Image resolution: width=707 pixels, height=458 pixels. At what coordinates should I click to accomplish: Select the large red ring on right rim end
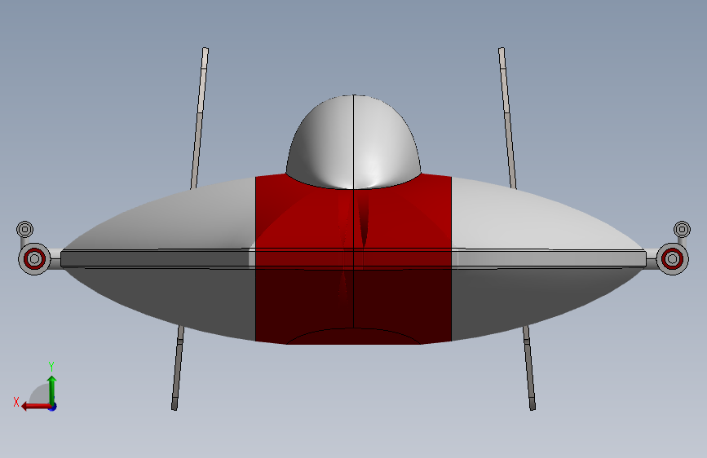click(672, 259)
